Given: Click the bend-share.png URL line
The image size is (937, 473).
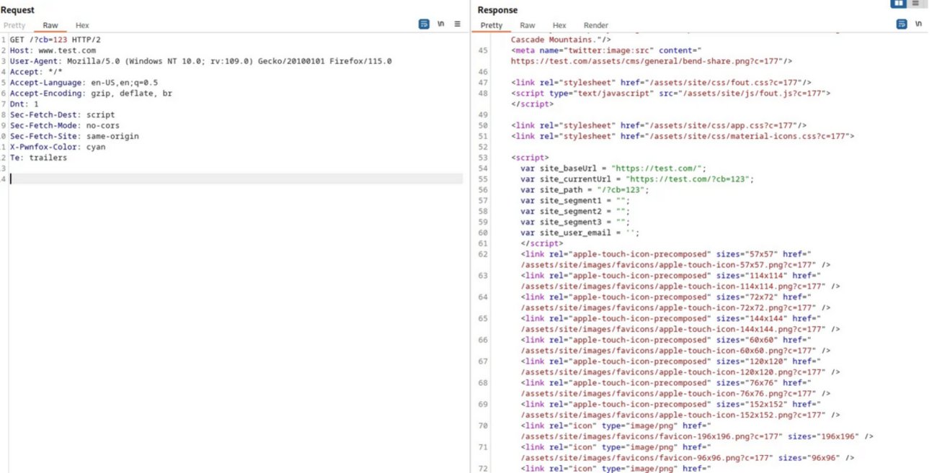Looking at the screenshot, I should pyautogui.click(x=652, y=61).
